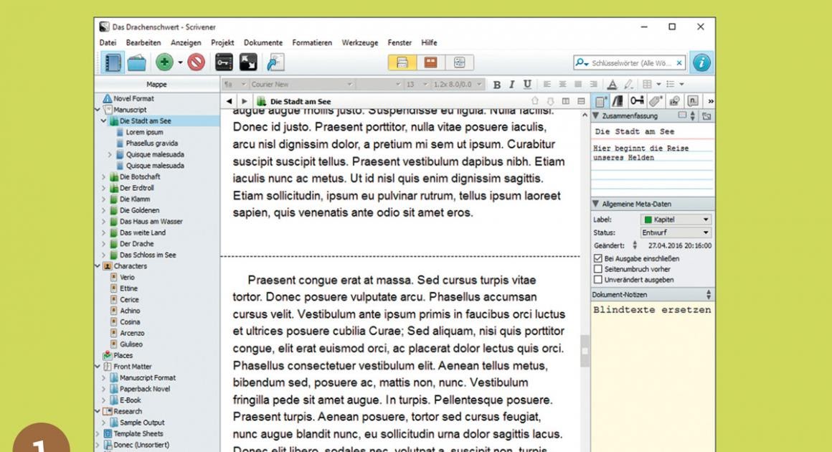Click the Dokument-Notizen selector arrows
The image size is (832, 452).
coord(709,294)
